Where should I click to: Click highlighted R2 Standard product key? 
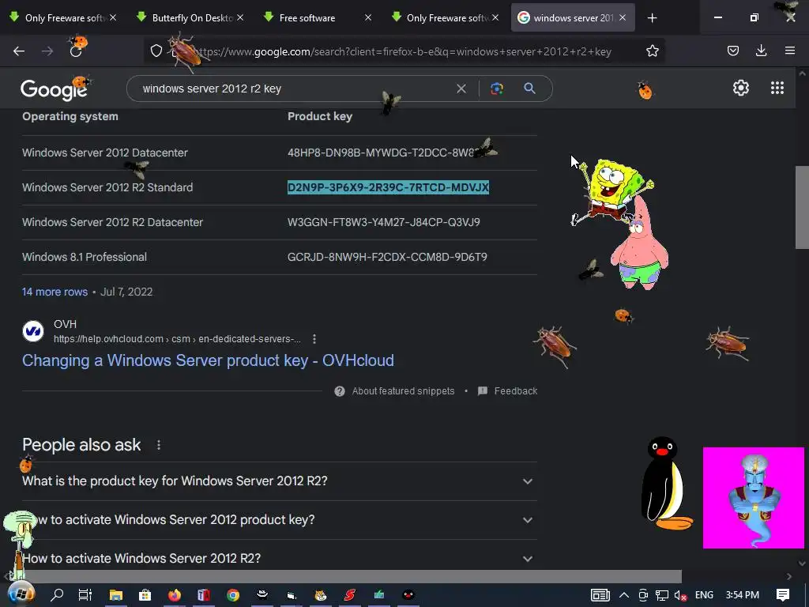[x=388, y=187]
